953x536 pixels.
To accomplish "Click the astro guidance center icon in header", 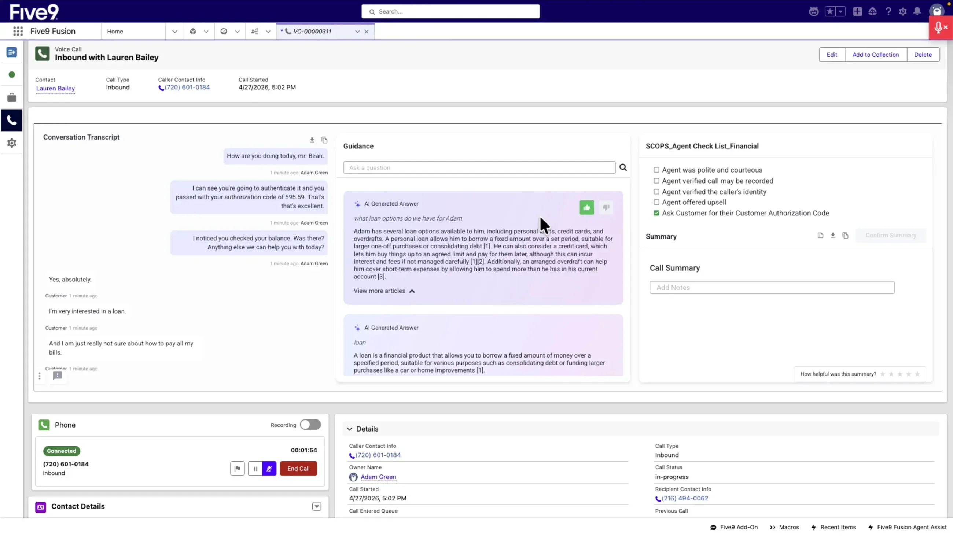I will 813,11.
